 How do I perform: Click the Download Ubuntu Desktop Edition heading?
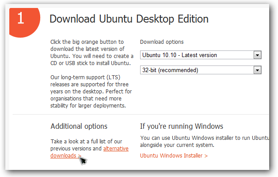coord(129,19)
